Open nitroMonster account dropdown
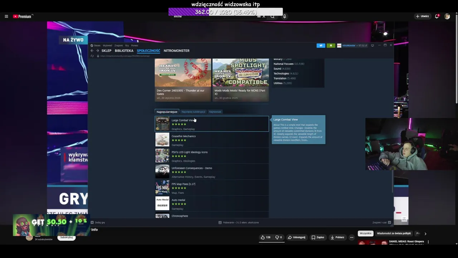 coord(352,46)
